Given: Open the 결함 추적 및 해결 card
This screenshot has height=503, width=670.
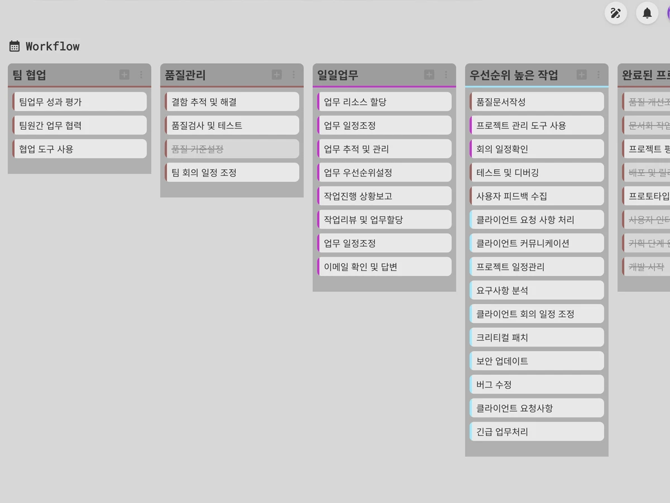Looking at the screenshot, I should click(232, 102).
